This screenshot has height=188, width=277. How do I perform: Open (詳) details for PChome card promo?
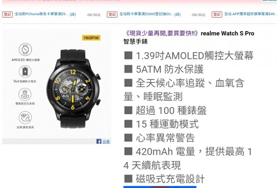pyautogui.click(x=73, y=15)
